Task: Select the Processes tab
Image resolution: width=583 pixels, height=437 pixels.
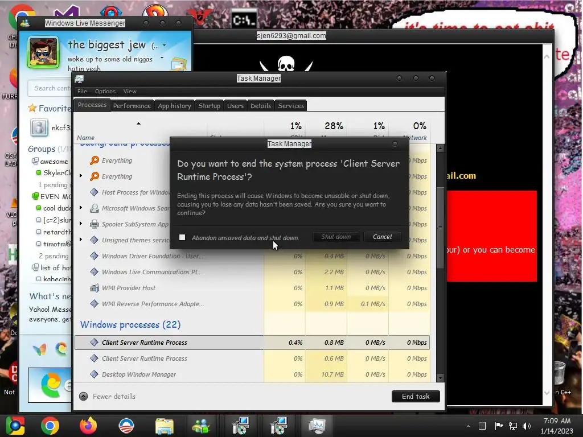Action: tap(92, 105)
